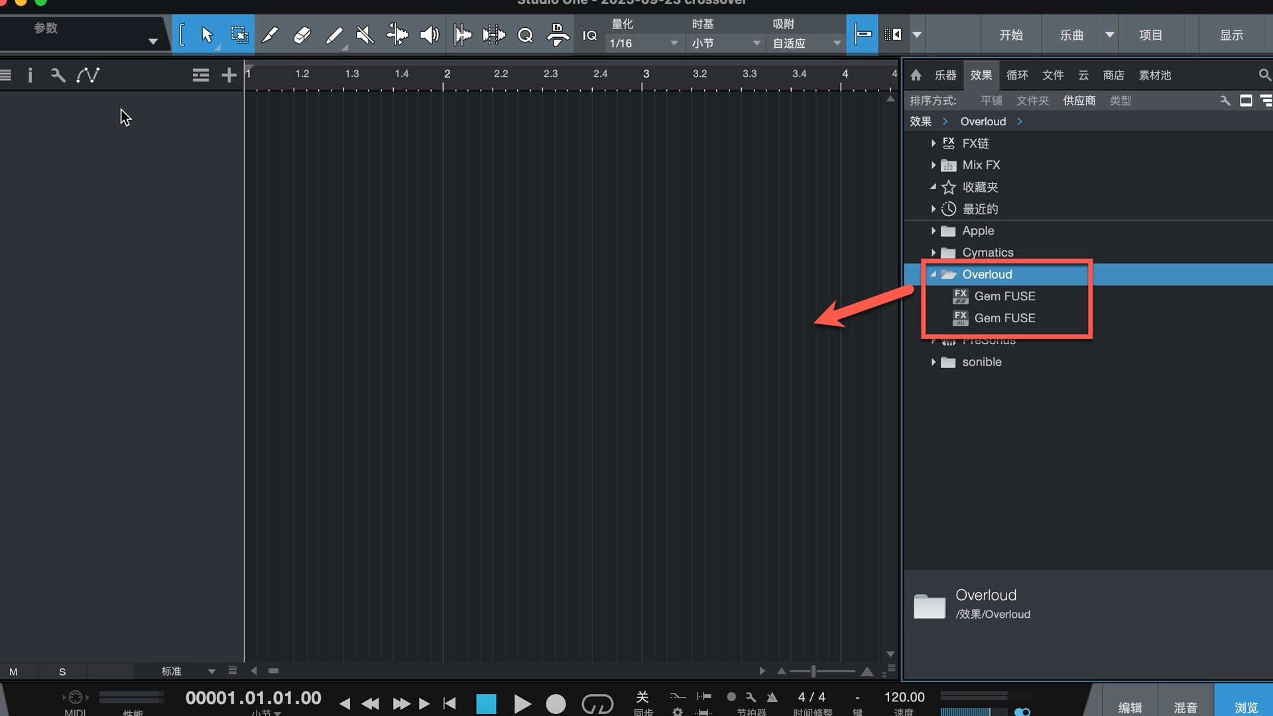Open the track list icon
The width and height of the screenshot is (1273, 716).
tap(6, 75)
